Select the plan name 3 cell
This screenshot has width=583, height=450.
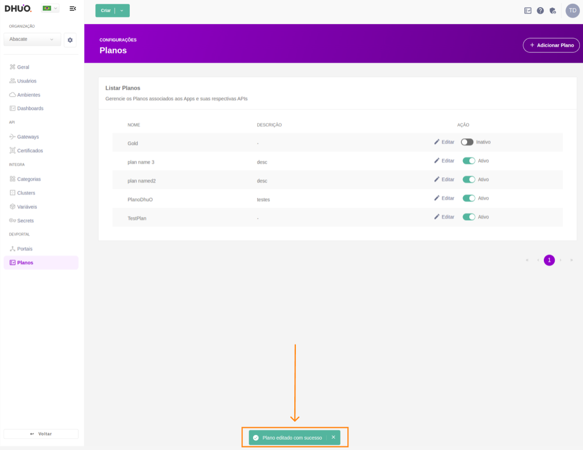click(141, 162)
